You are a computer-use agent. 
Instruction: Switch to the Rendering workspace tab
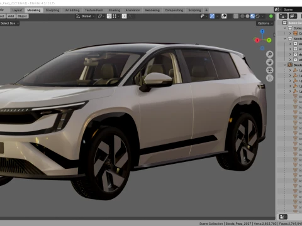(x=152, y=10)
